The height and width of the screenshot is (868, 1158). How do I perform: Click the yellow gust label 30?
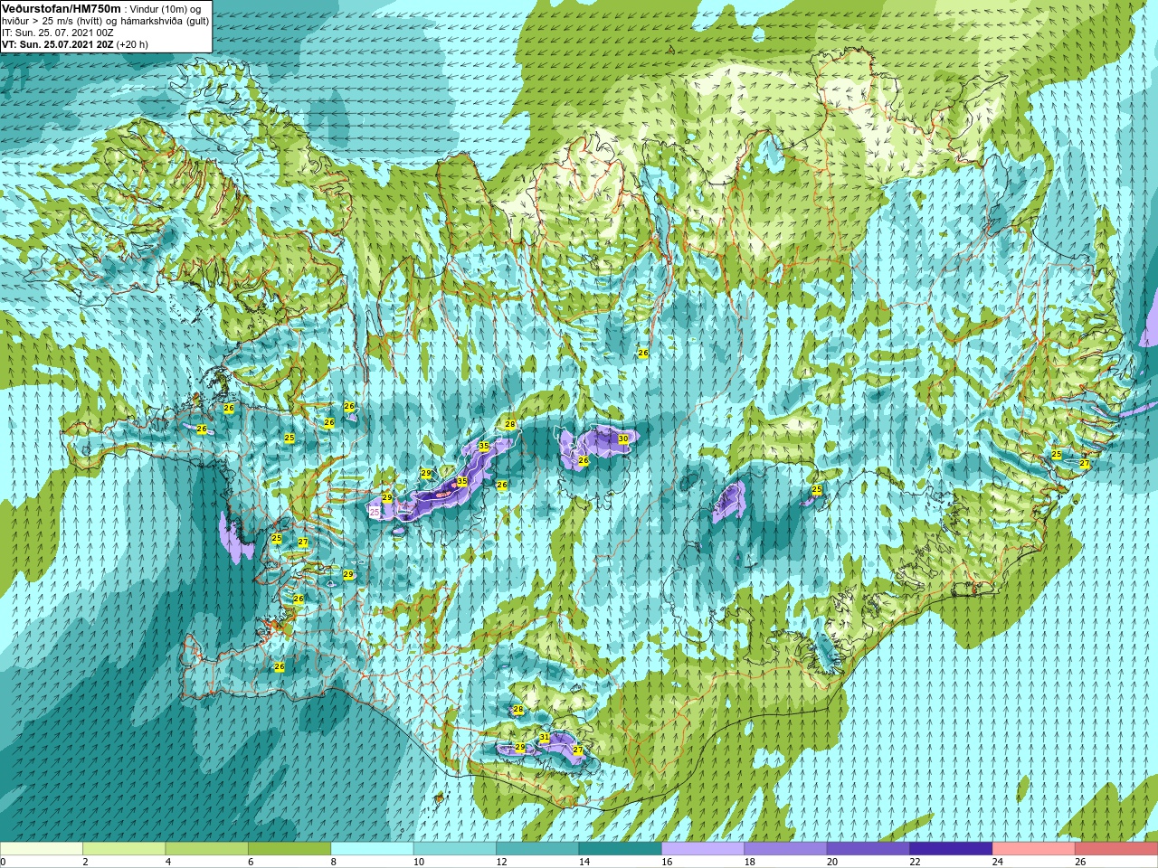tap(623, 439)
